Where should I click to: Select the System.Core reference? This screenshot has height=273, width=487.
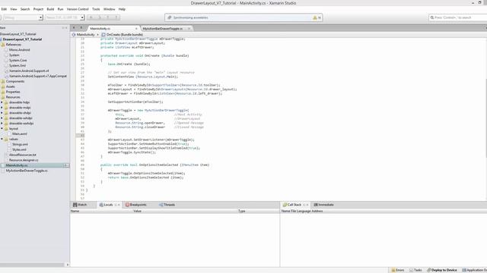18,61
